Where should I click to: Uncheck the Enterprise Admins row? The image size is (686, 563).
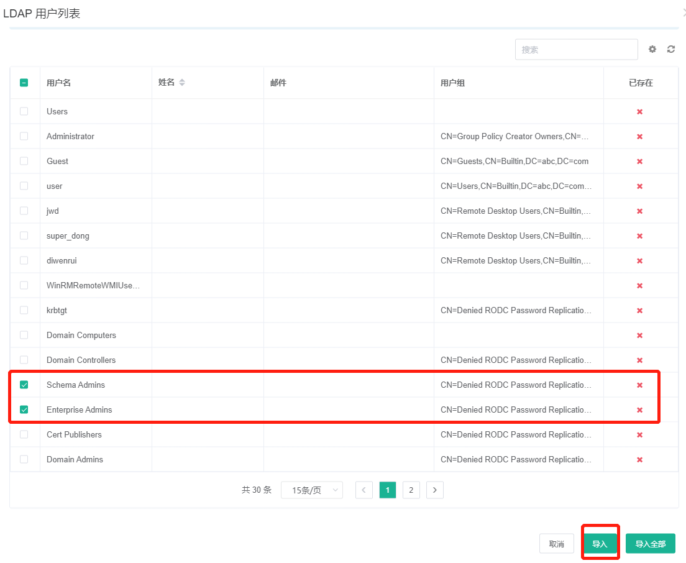[24, 410]
